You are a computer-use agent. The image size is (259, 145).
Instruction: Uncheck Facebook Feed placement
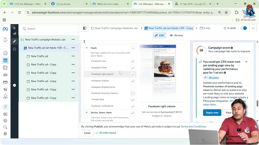133,61
